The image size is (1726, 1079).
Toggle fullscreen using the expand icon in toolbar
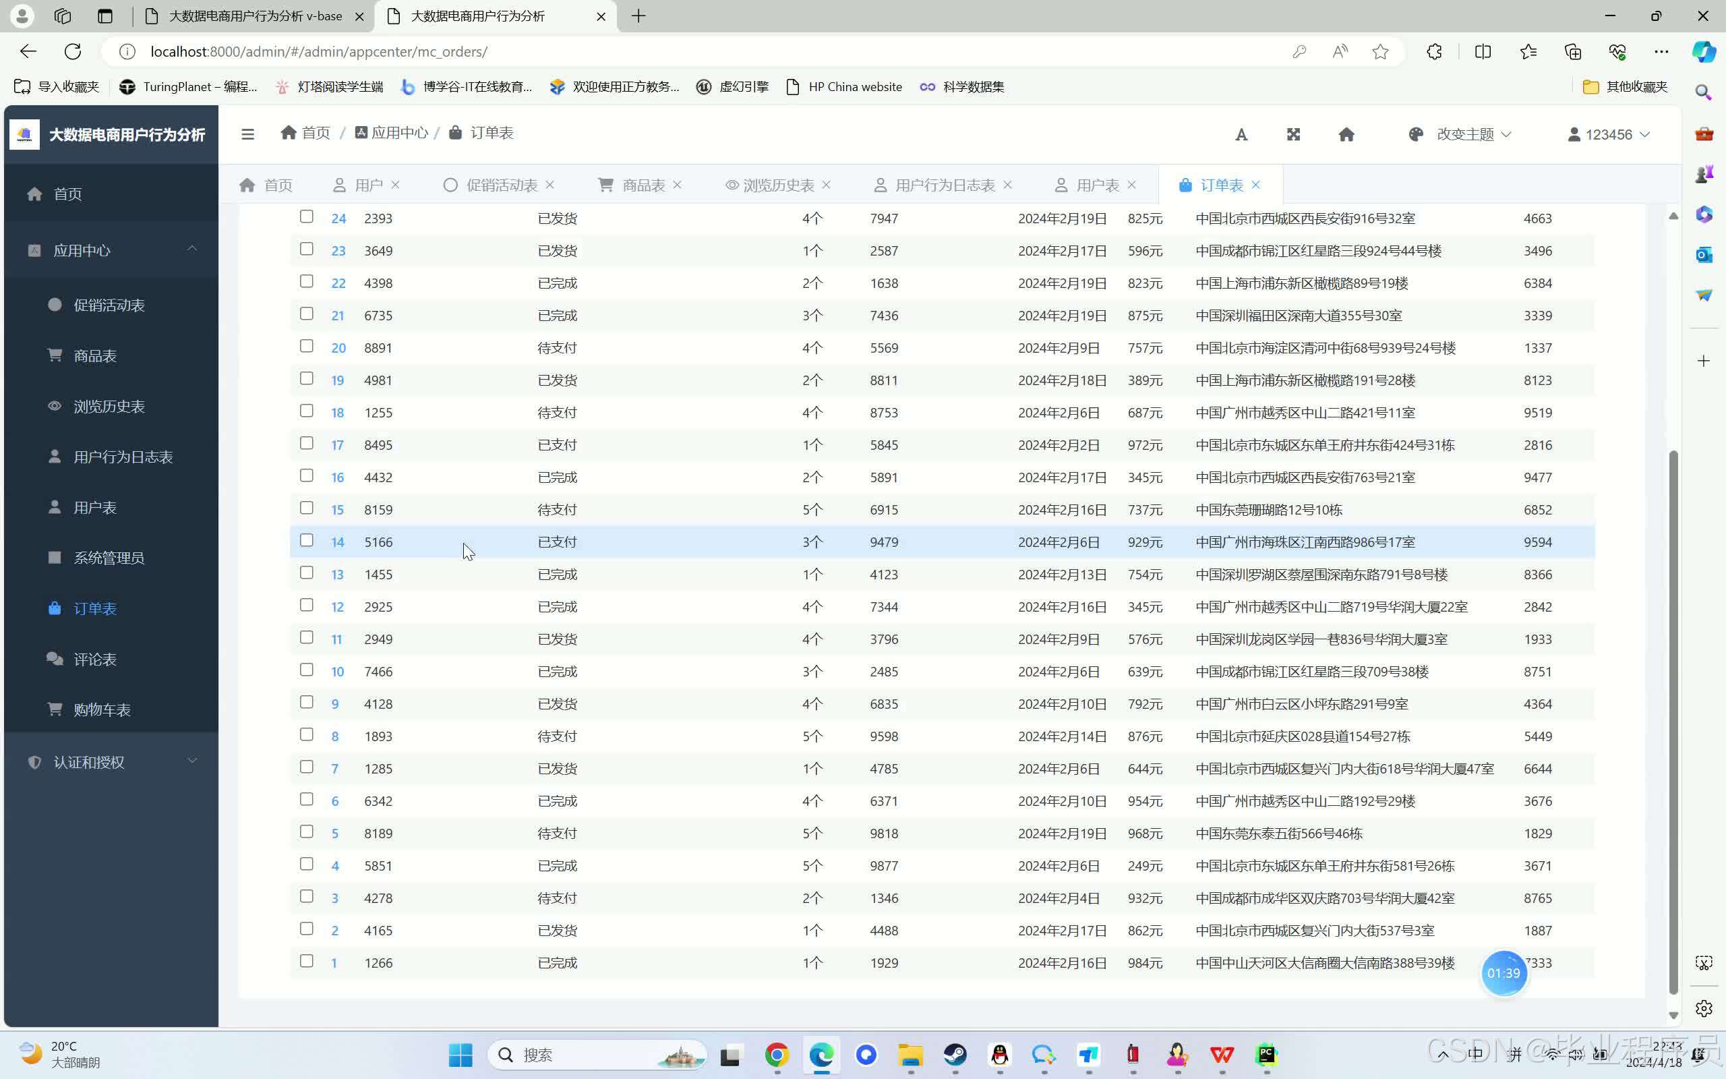pos(1293,134)
